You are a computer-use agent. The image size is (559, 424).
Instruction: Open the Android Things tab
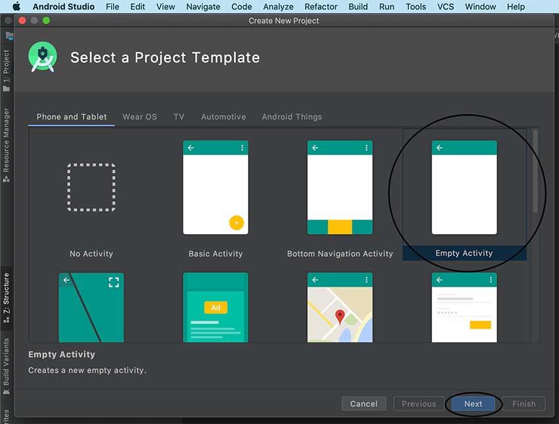point(292,117)
